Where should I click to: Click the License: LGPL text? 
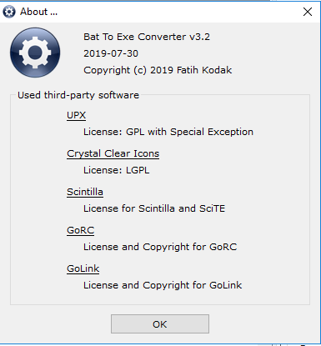pyautogui.click(x=116, y=170)
